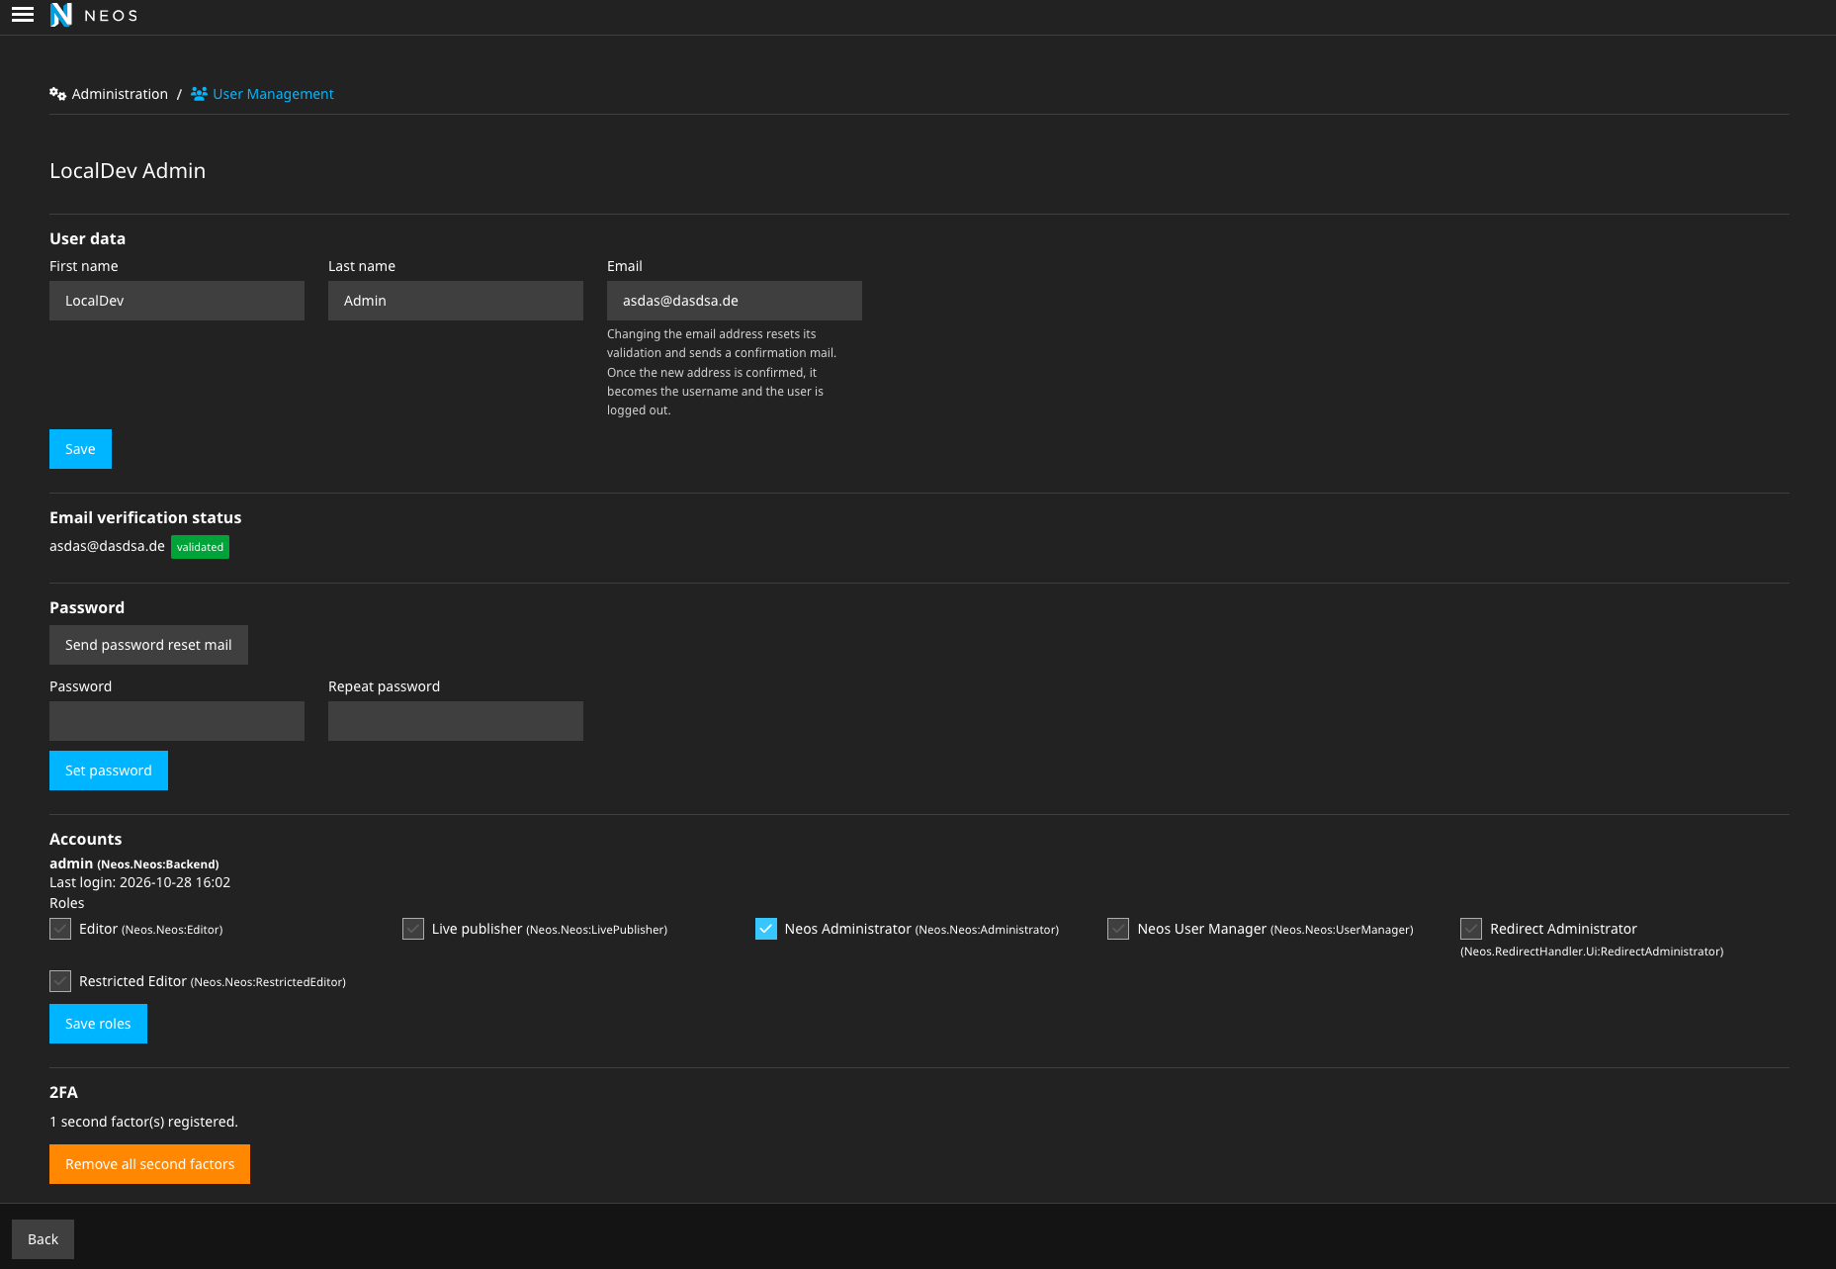The width and height of the screenshot is (1836, 1269).
Task: Click the Accounts section heading
Action: [x=85, y=839]
